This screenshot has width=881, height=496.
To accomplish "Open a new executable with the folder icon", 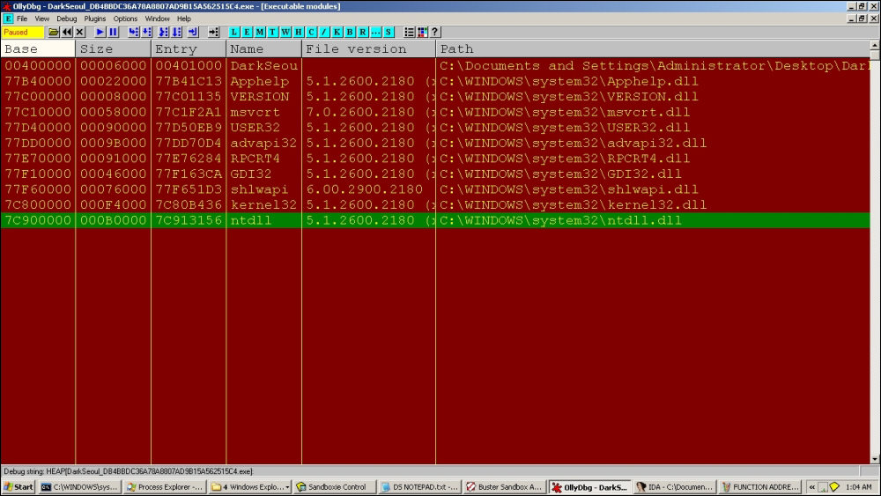I will [x=54, y=32].
